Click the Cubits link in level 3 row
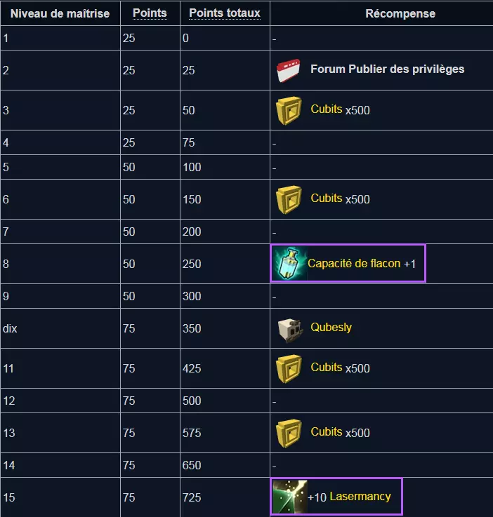The width and height of the screenshot is (493, 517). click(327, 109)
